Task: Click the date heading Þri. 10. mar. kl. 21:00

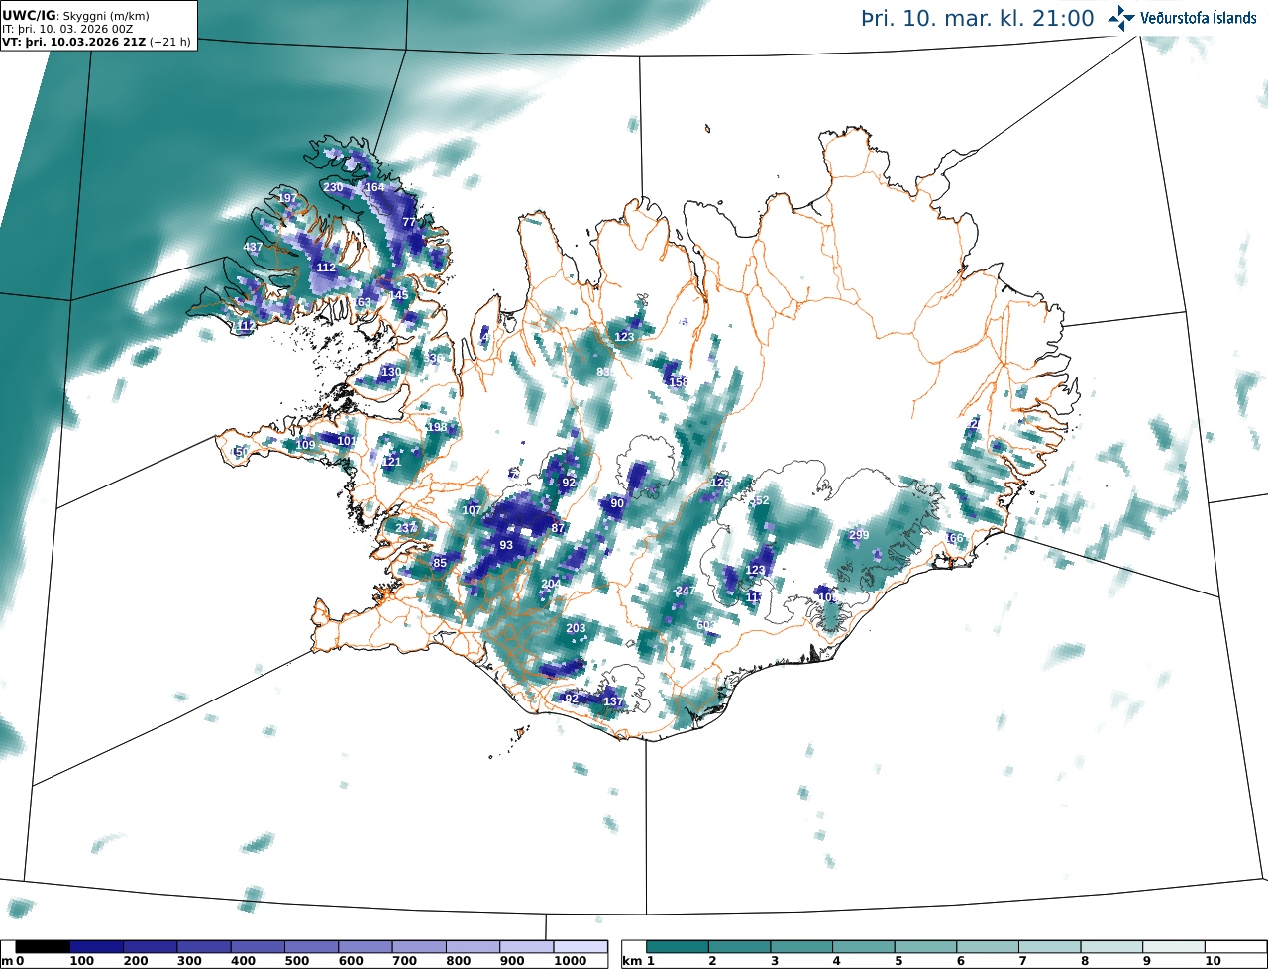Action: 978,19
